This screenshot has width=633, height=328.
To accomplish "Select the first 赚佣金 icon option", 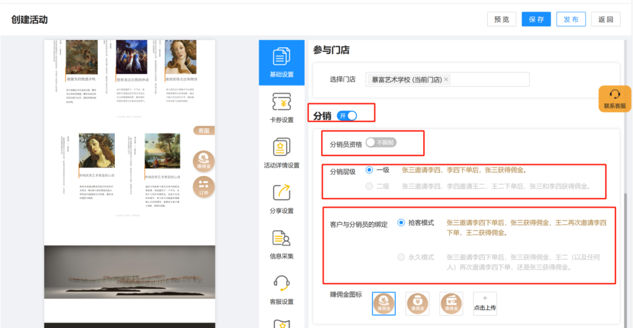I will [383, 303].
